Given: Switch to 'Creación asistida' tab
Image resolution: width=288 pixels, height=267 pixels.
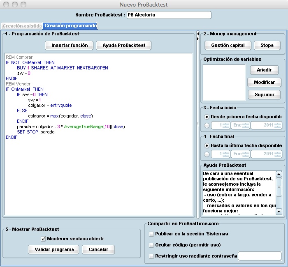Looking at the screenshot, I should (x=21, y=26).
